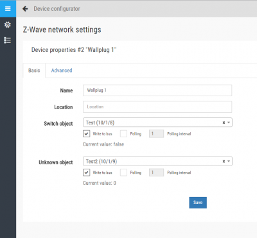Click the Device configurator title link

click(57, 9)
